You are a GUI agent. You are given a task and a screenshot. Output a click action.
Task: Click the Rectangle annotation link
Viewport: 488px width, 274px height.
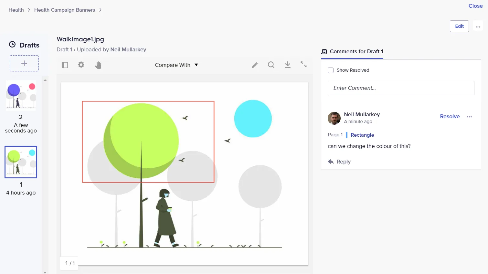[362, 135]
